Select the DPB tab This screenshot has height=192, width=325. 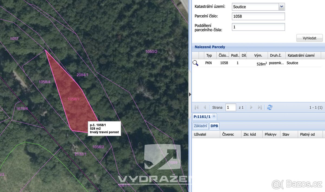click(x=214, y=126)
